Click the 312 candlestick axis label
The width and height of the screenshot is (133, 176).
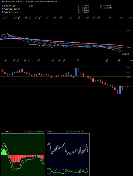pos(128,77)
